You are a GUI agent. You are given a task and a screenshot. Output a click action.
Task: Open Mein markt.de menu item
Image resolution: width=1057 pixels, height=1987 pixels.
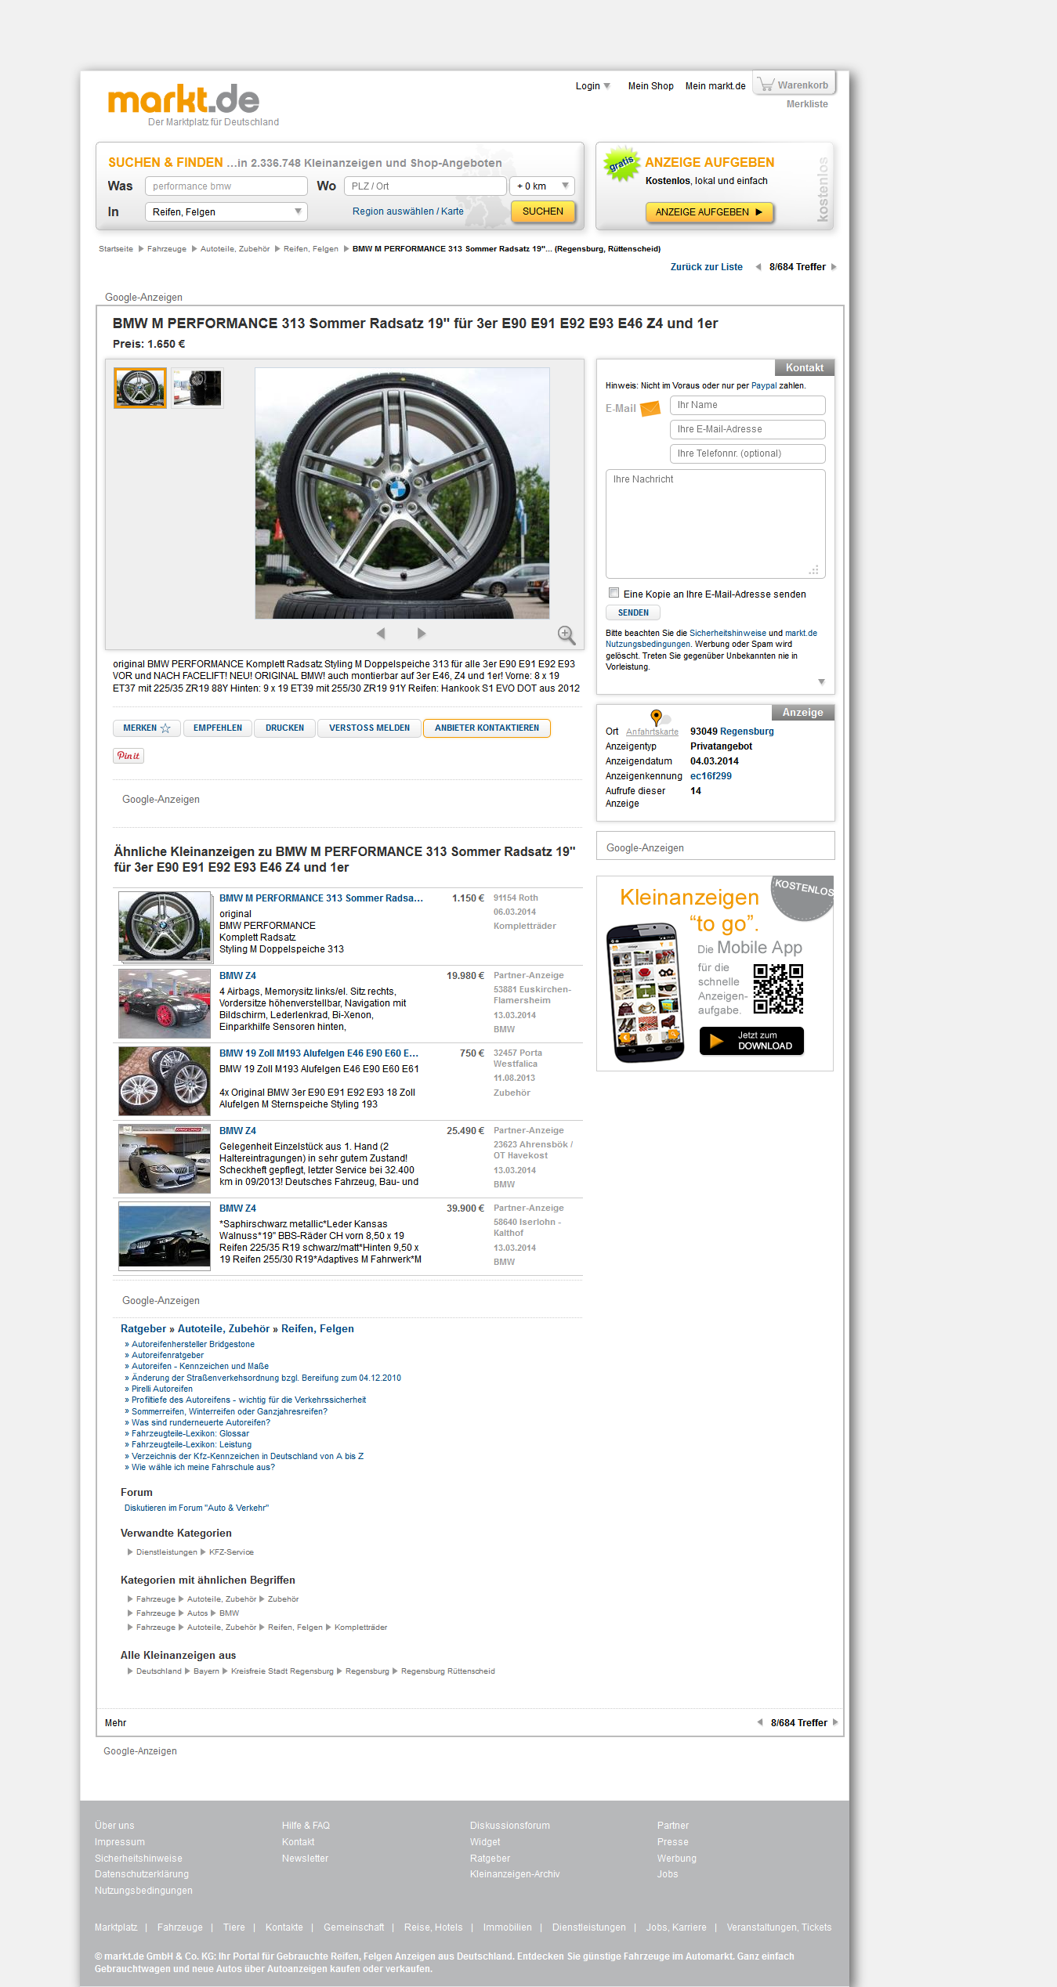tap(715, 86)
